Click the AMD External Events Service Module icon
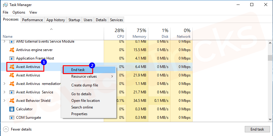Image resolution: width=273 pixels, height=136 pixels. (x=12, y=41)
